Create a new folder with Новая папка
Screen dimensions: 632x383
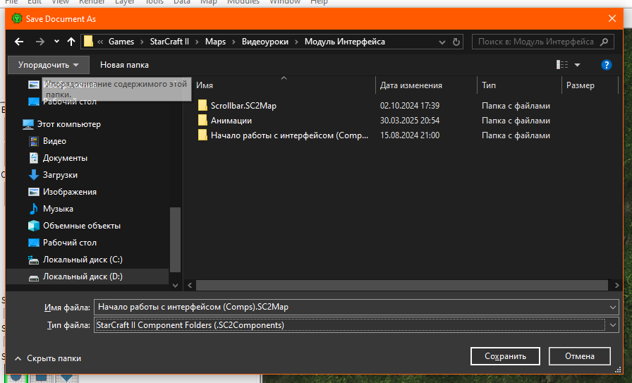pos(124,65)
